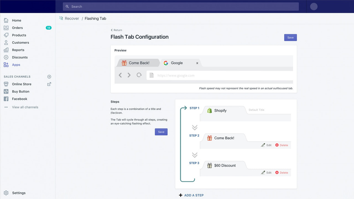The width and height of the screenshot is (354, 199).
Task: Switch to the Orders menu item
Action: 17,28
